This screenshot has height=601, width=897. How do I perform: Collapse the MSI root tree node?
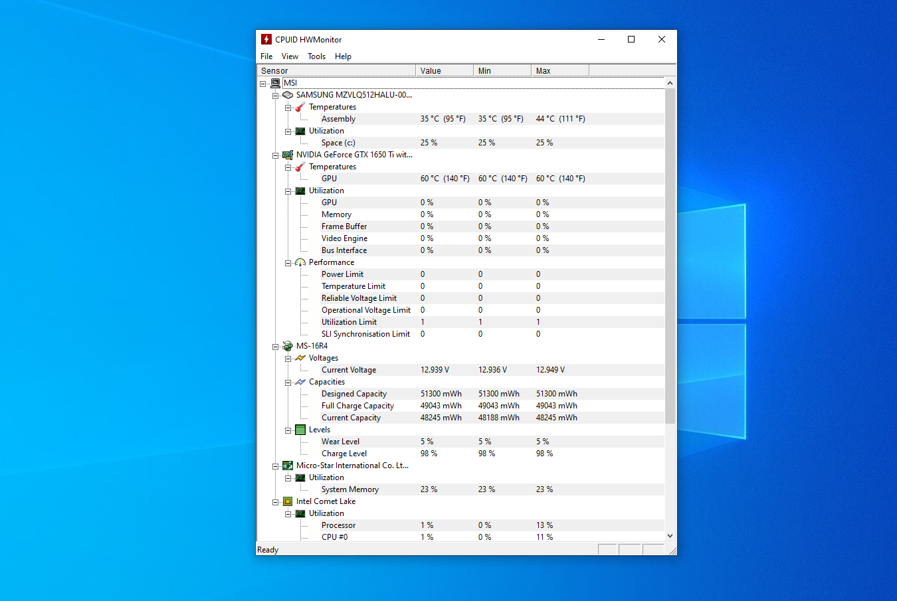click(263, 84)
